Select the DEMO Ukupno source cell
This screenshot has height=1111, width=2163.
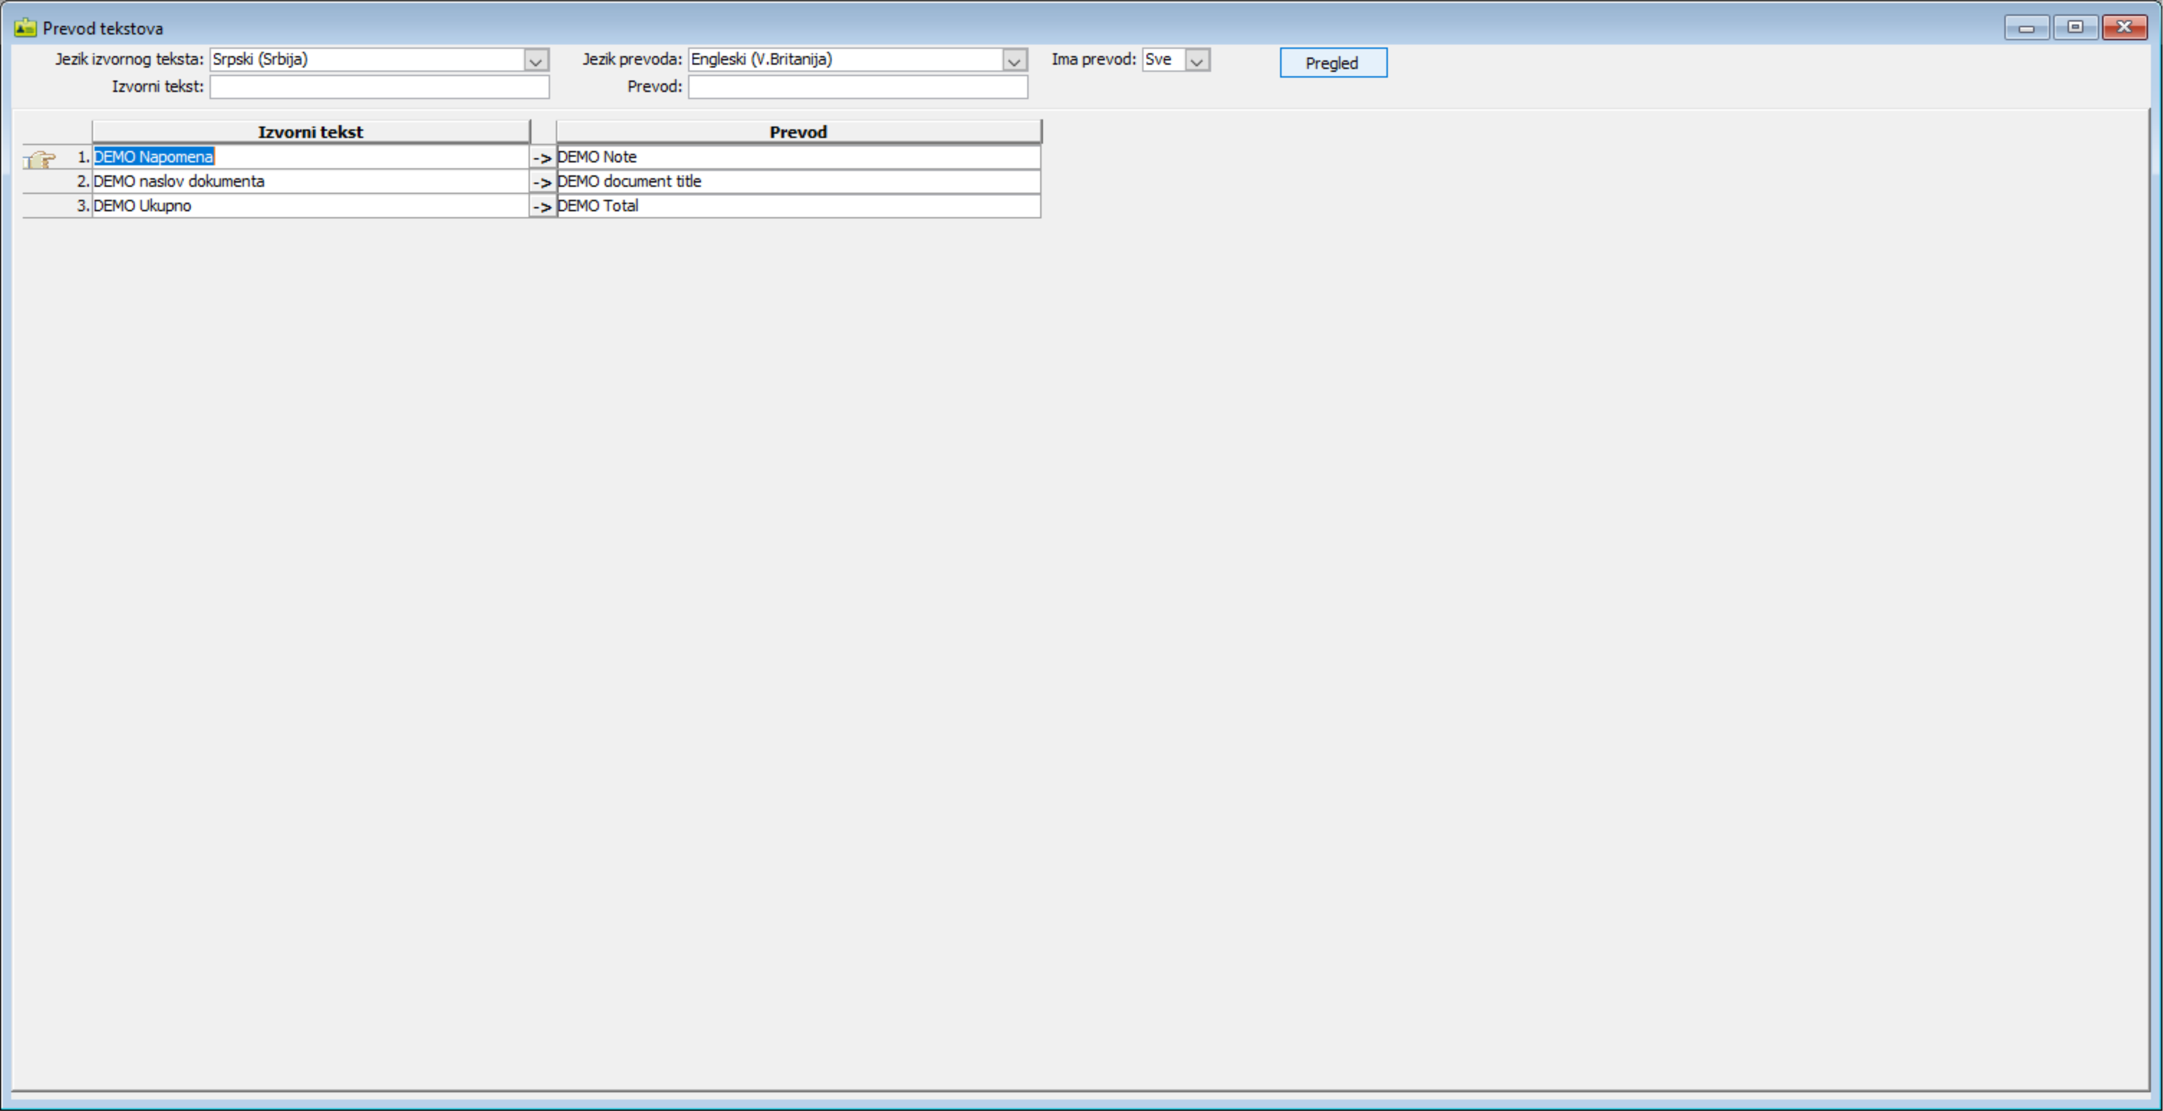310,206
